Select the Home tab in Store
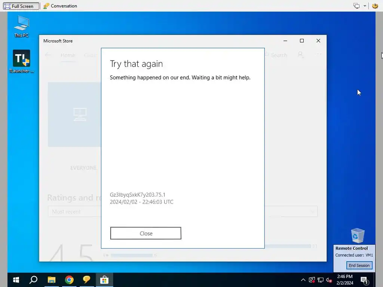This screenshot has width=383, height=287. click(x=68, y=55)
